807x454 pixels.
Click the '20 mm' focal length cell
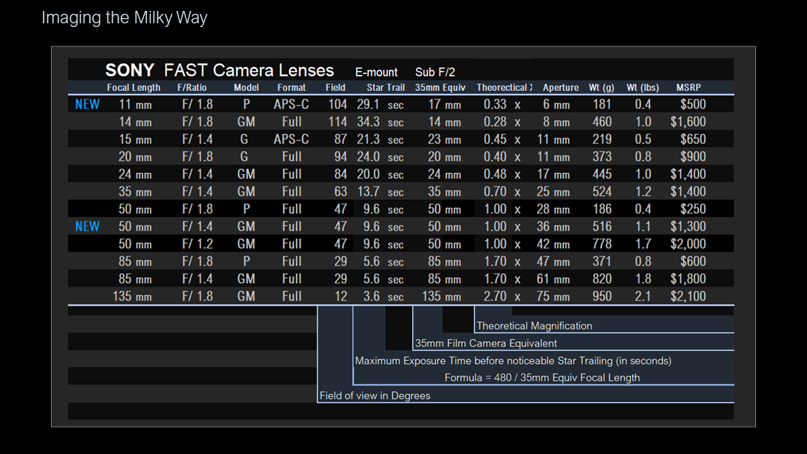135,157
